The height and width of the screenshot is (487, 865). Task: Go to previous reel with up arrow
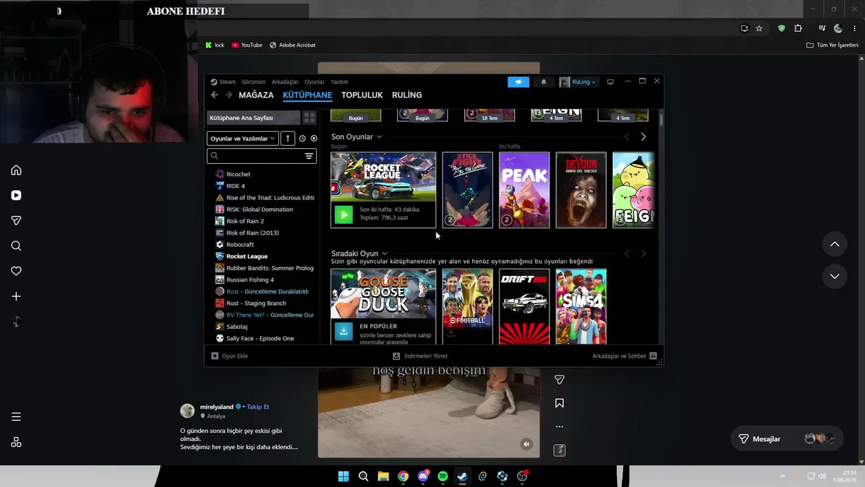pos(835,244)
